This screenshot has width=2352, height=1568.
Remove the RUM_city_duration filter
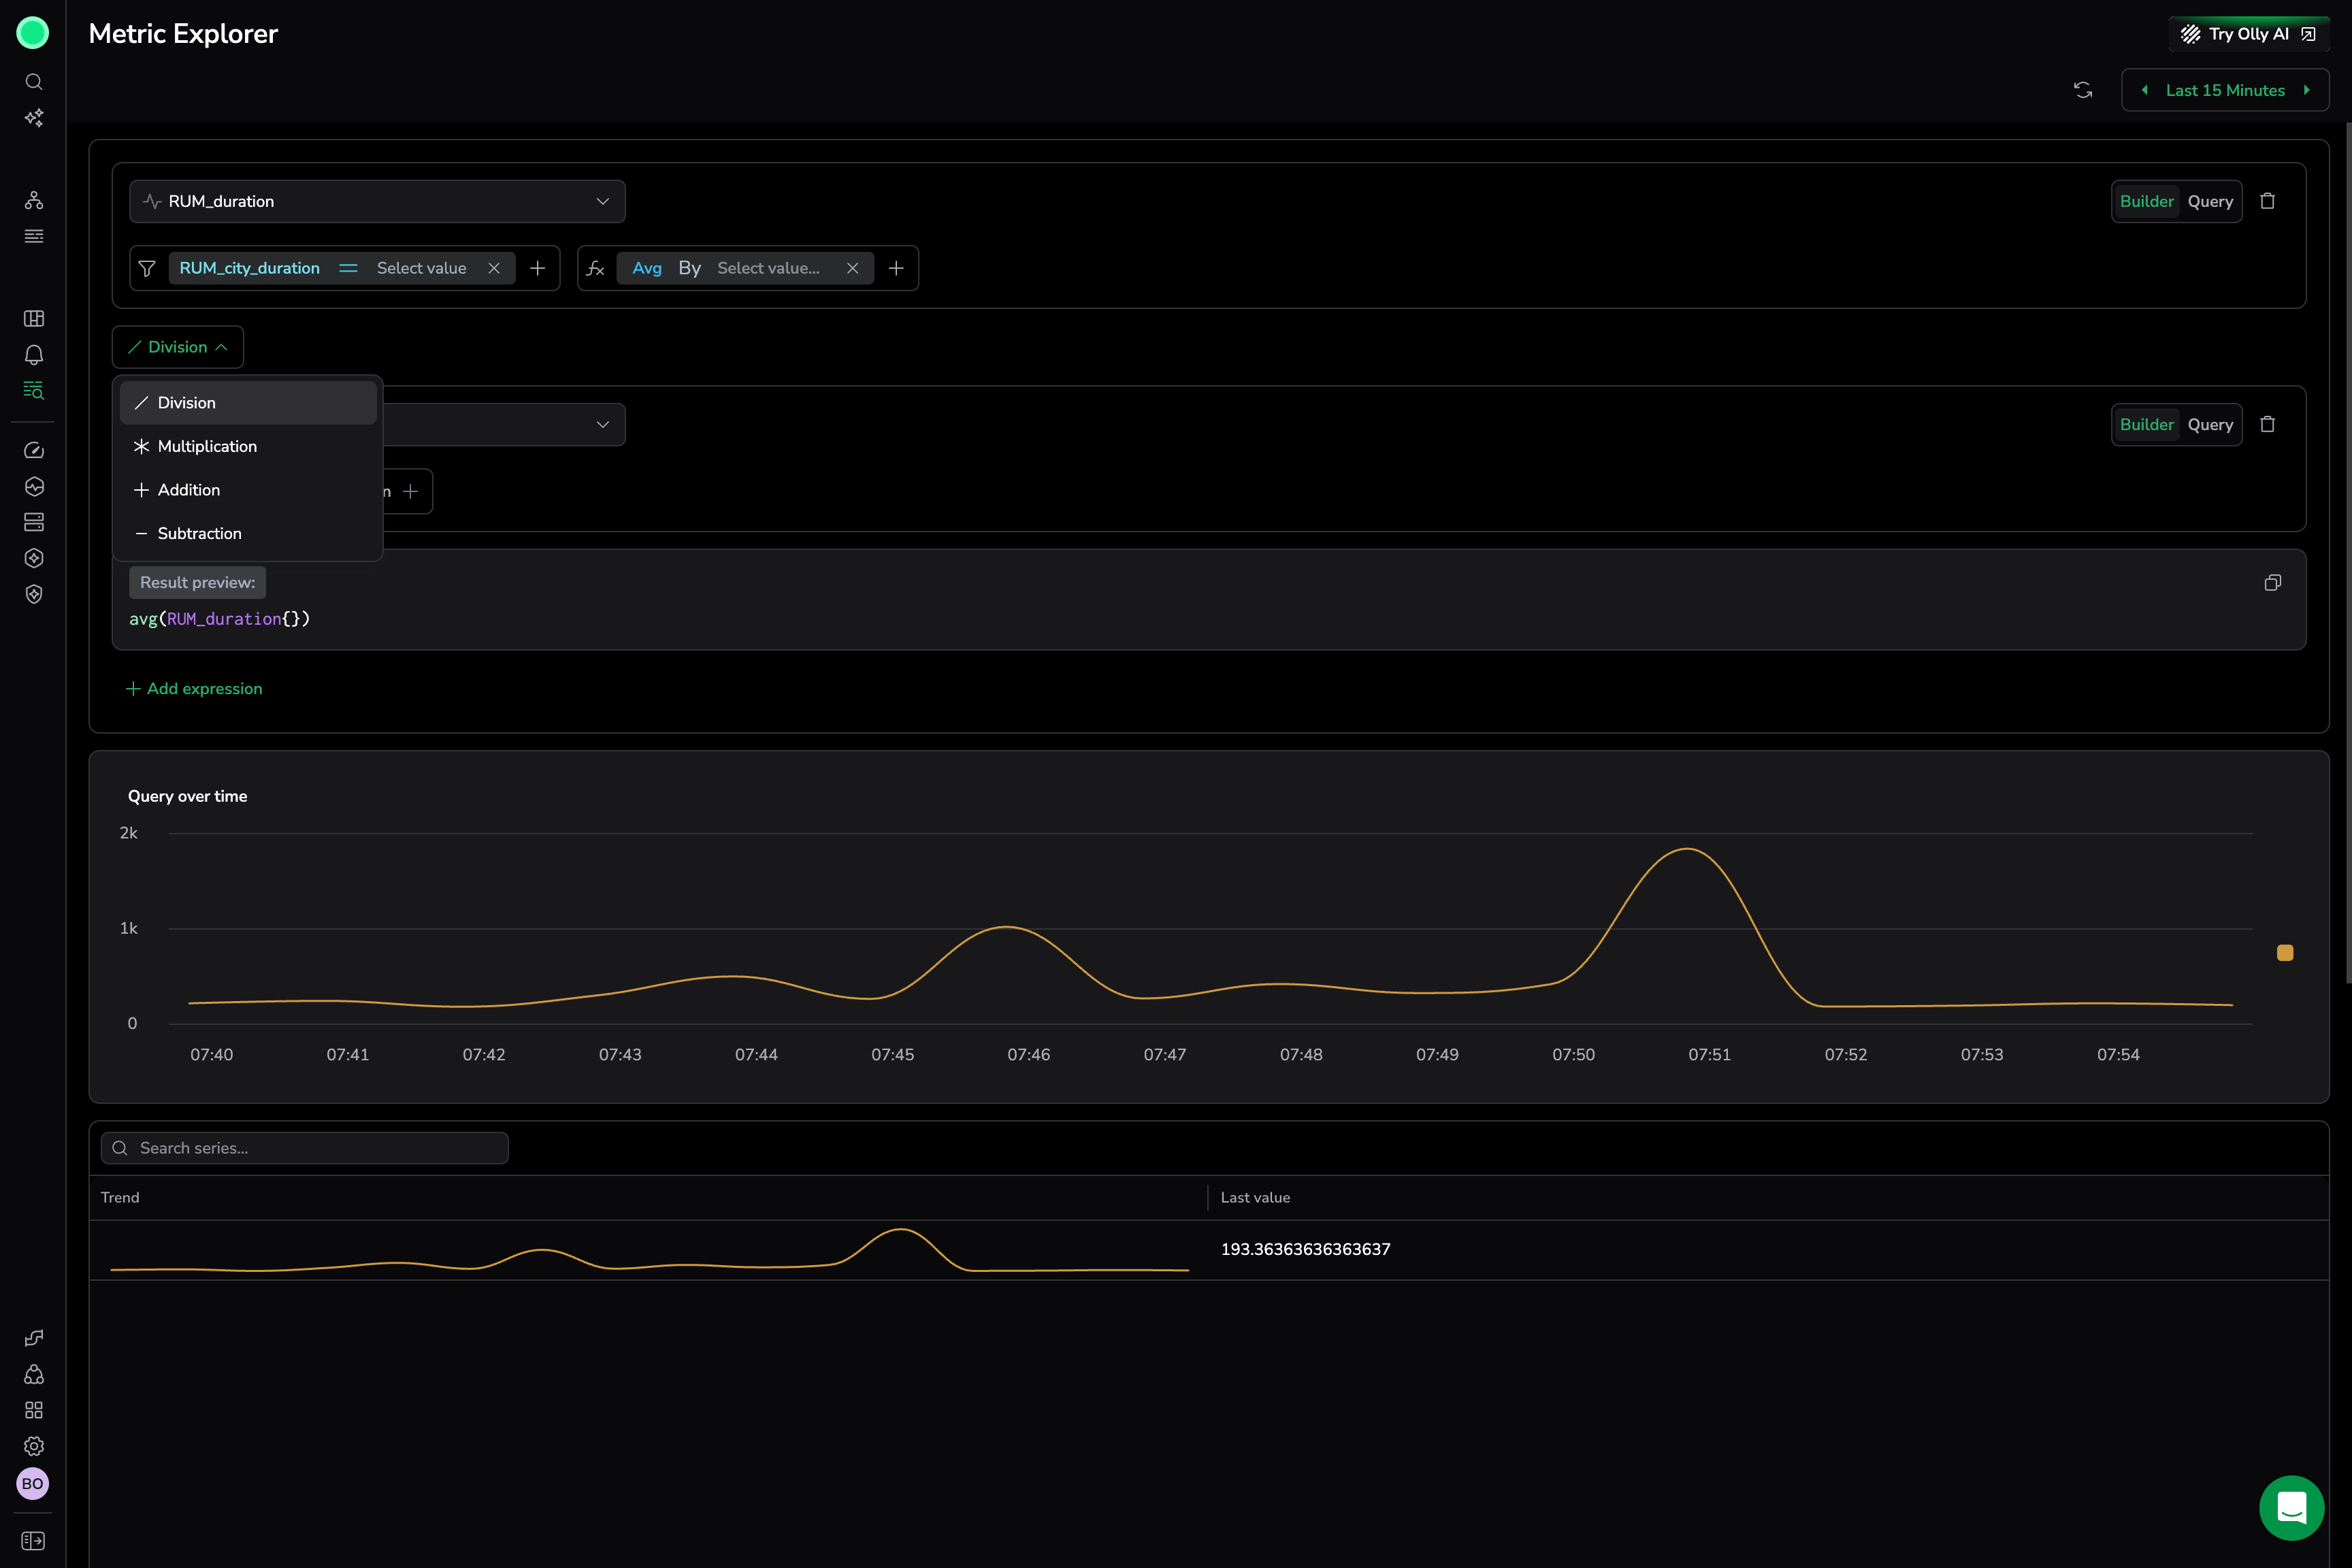point(494,268)
